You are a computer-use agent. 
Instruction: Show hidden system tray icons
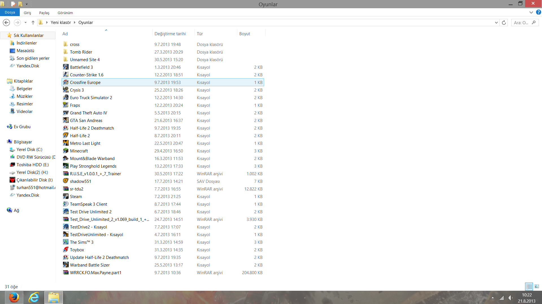coord(493,298)
